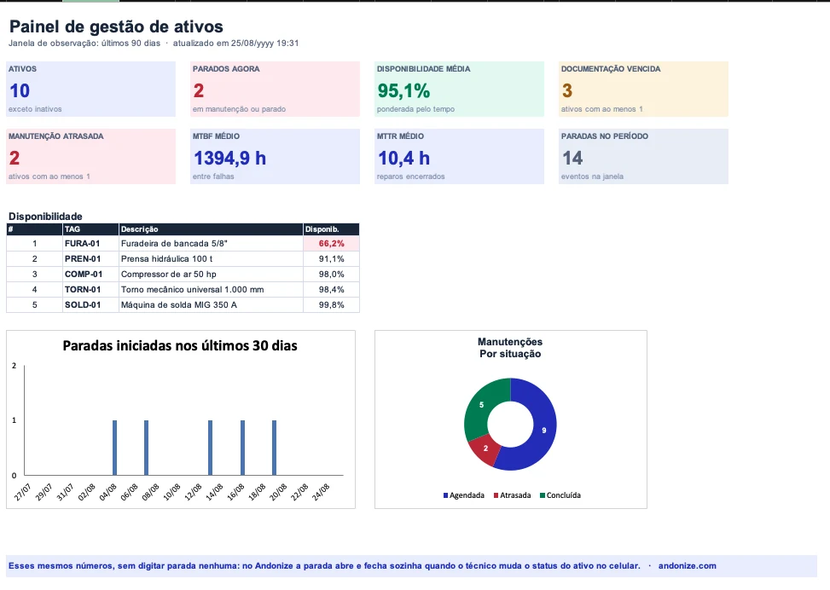Select 'Torno mecânico universal 1.000 mm' cell
The height and width of the screenshot is (590, 830).
click(211, 289)
